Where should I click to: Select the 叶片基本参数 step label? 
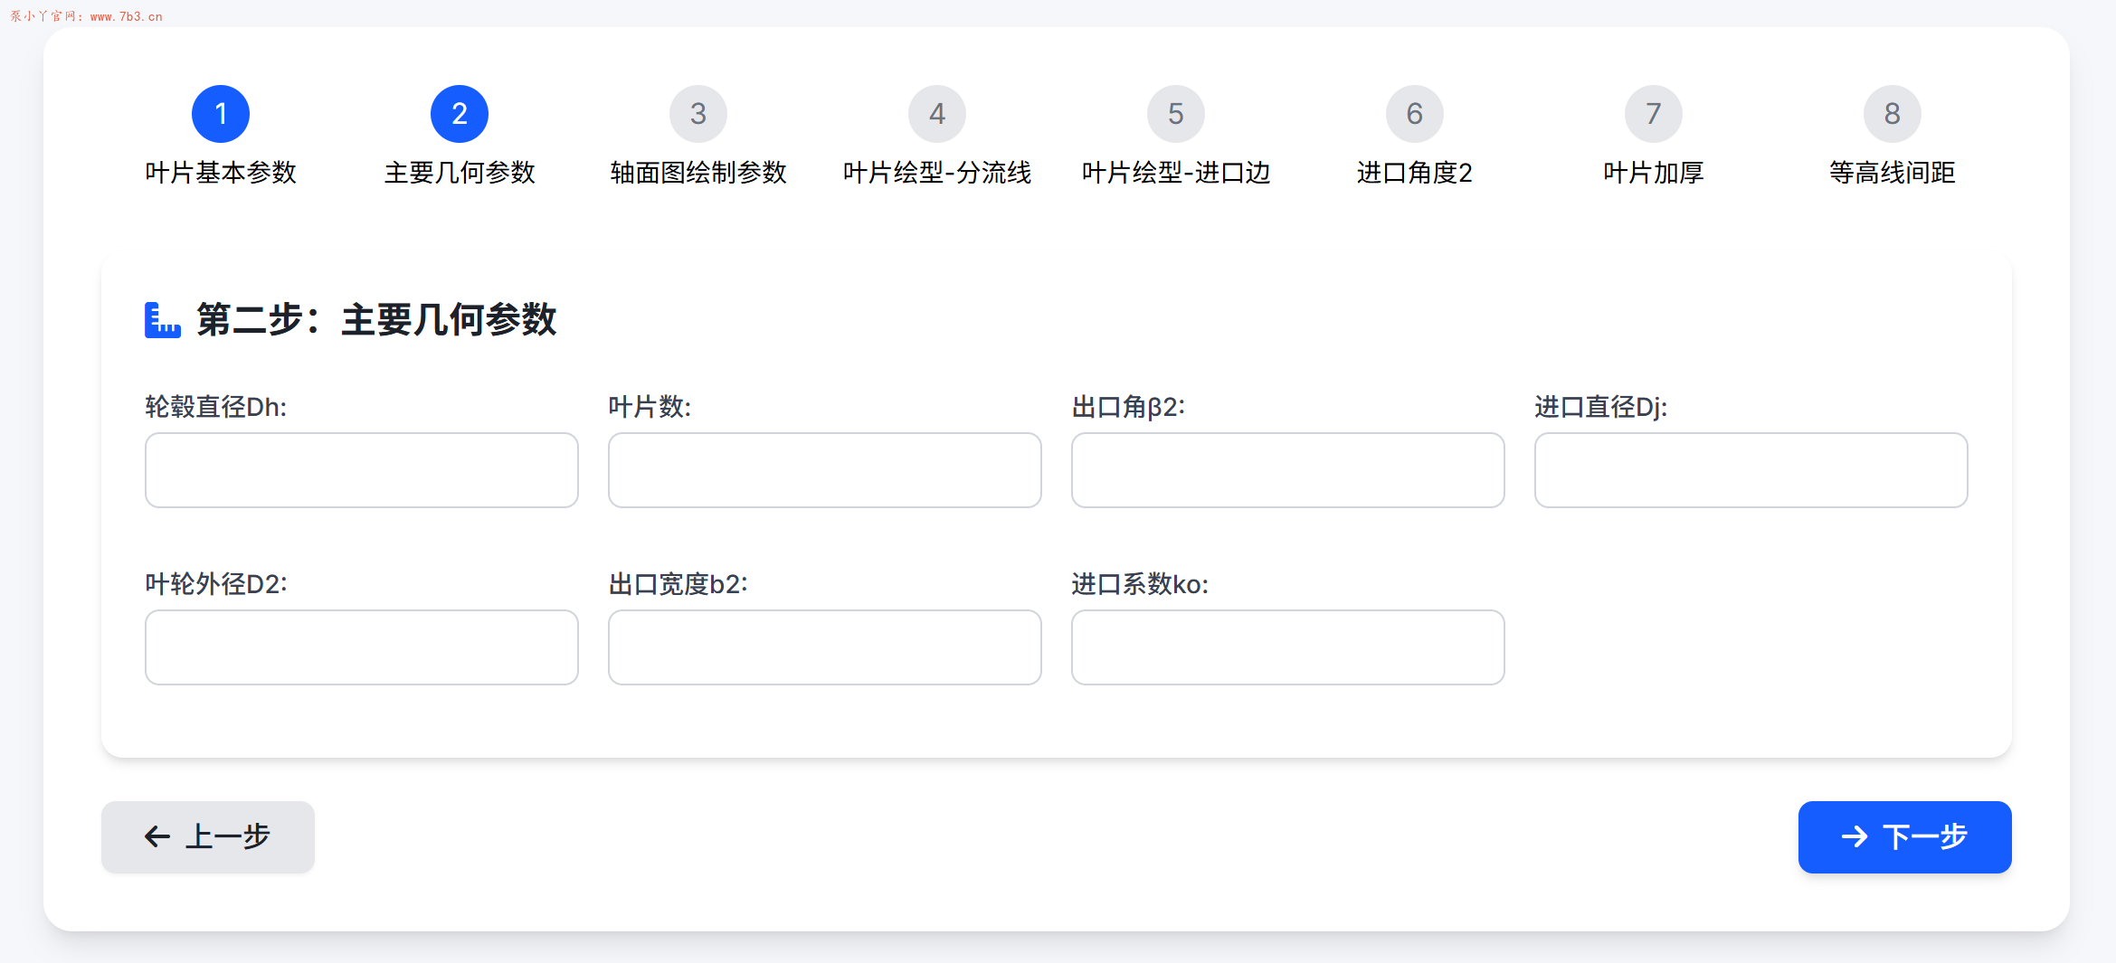(221, 173)
